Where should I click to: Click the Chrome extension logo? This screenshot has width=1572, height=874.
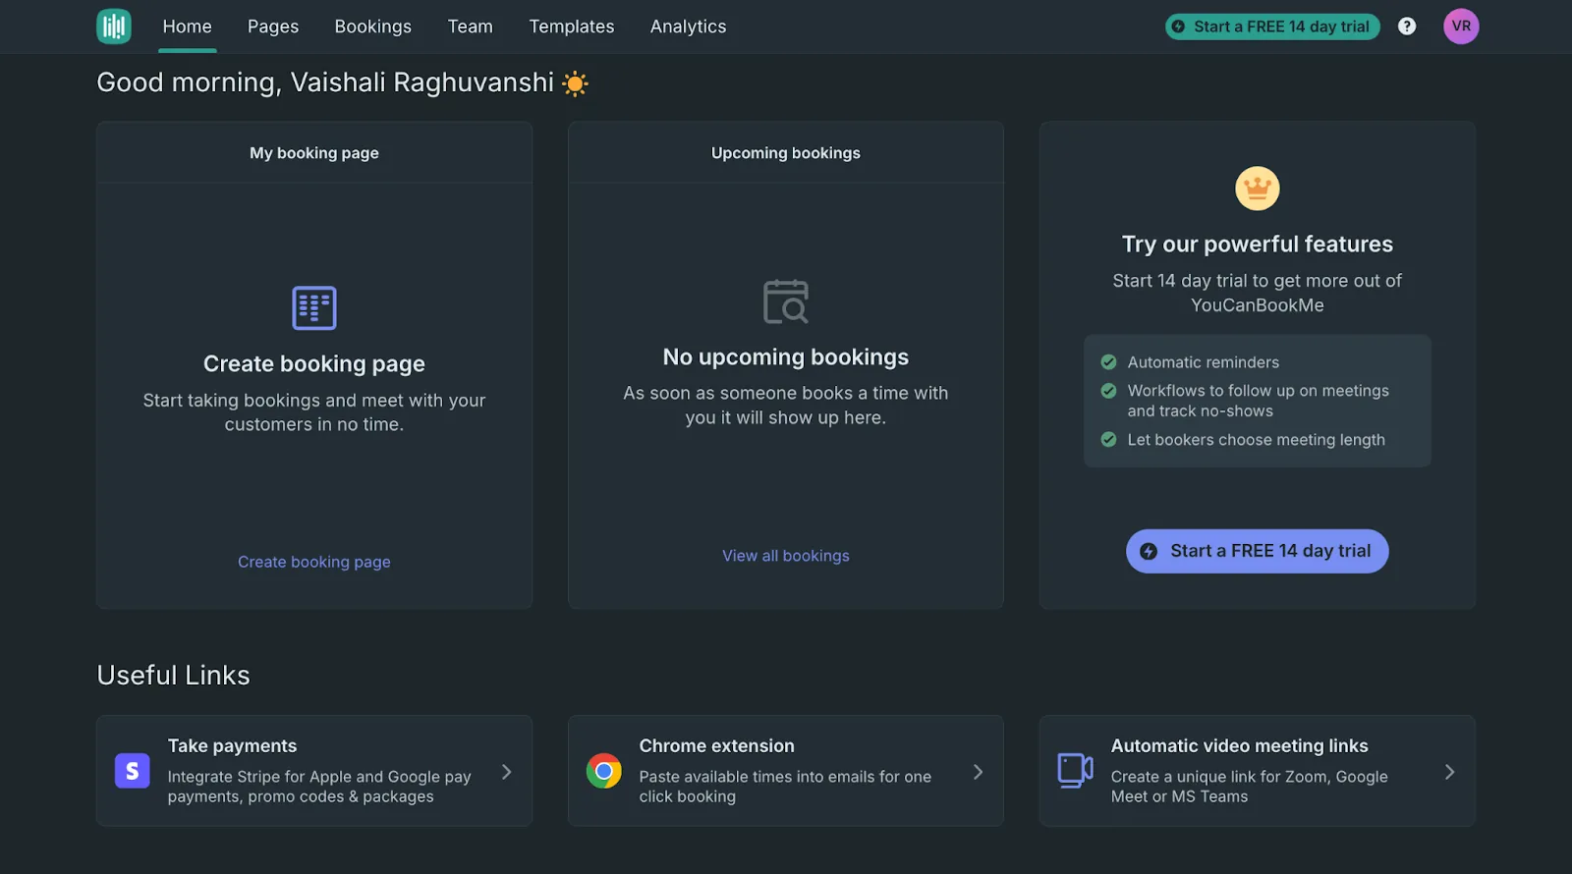tap(604, 771)
